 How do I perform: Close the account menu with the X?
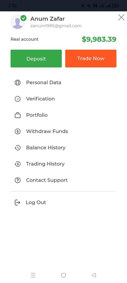click(121, 18)
